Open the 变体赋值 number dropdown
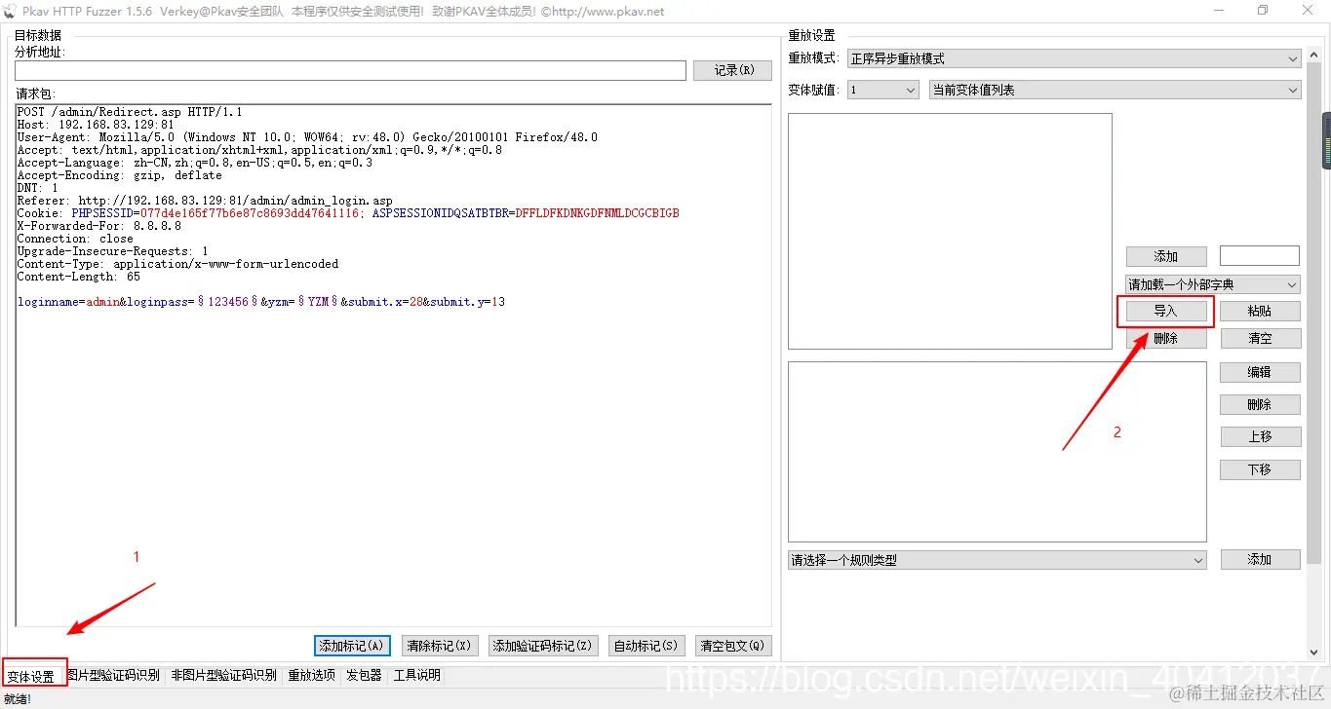This screenshot has width=1331, height=709. [x=882, y=90]
